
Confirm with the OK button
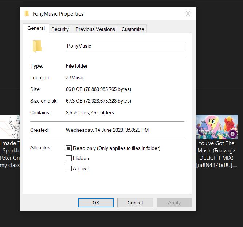click(x=96, y=203)
